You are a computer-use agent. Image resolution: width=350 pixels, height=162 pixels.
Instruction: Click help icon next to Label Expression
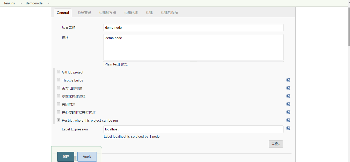288,128
